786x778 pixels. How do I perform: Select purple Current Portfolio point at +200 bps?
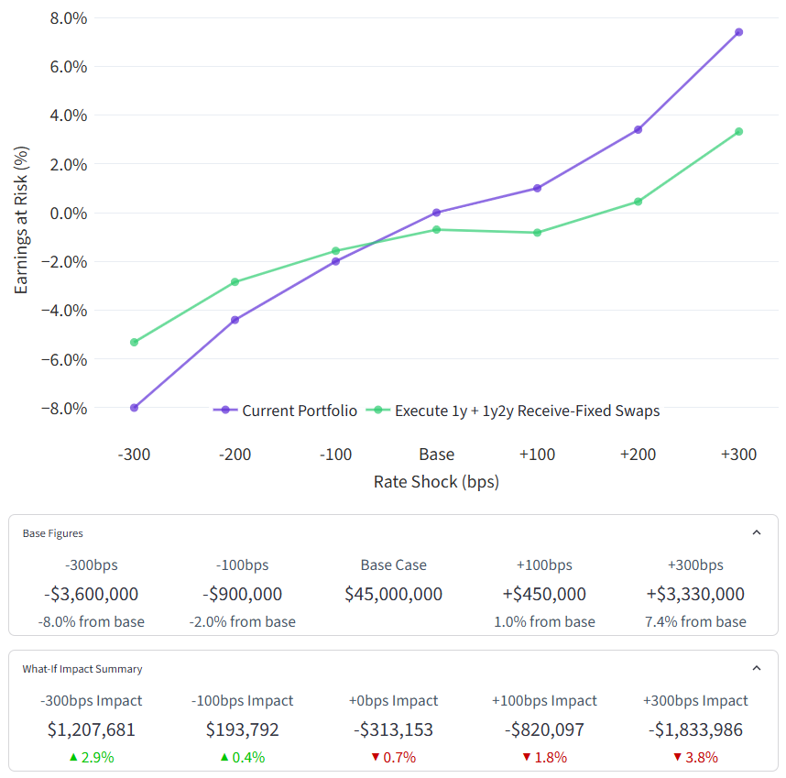638,129
